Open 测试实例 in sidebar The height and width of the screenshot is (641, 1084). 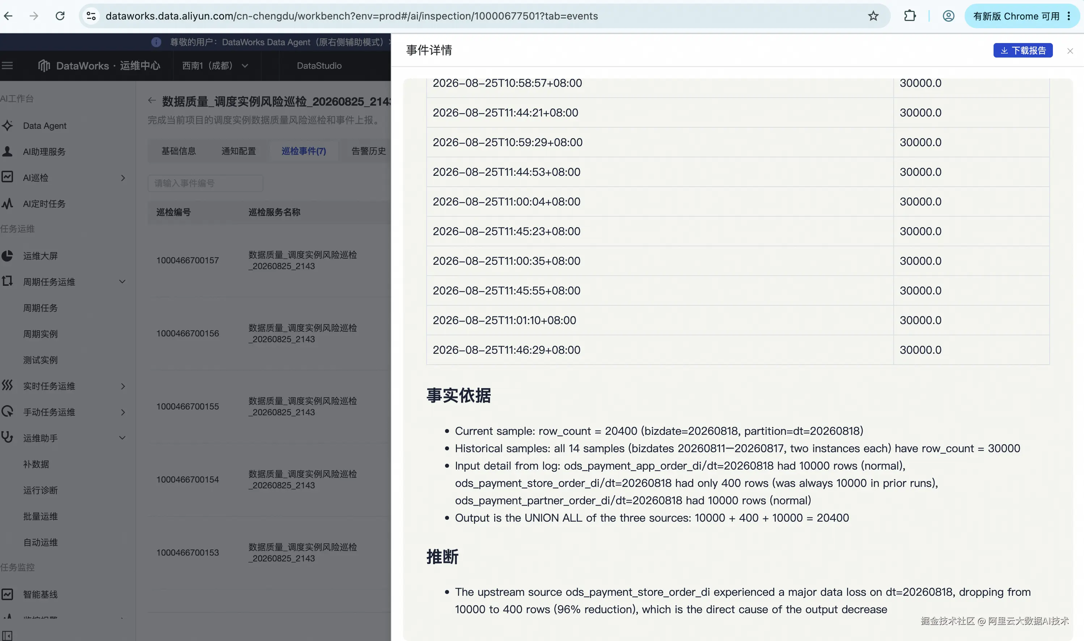tap(40, 360)
